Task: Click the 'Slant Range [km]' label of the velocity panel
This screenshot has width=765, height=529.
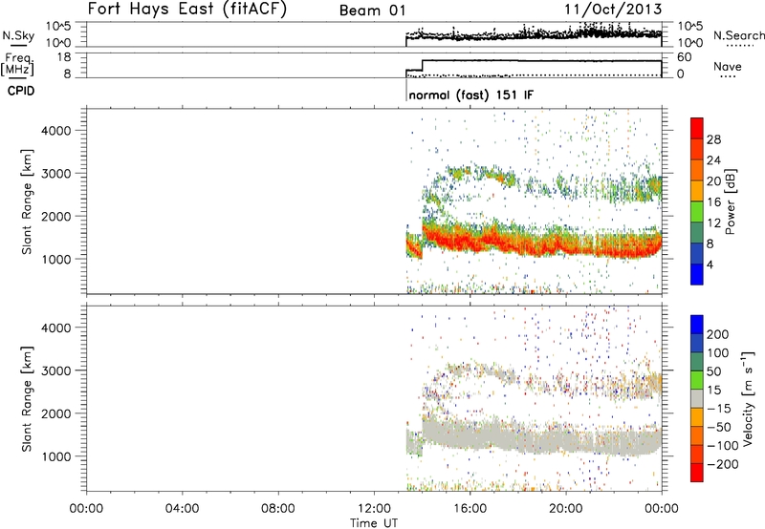Action: coord(28,399)
